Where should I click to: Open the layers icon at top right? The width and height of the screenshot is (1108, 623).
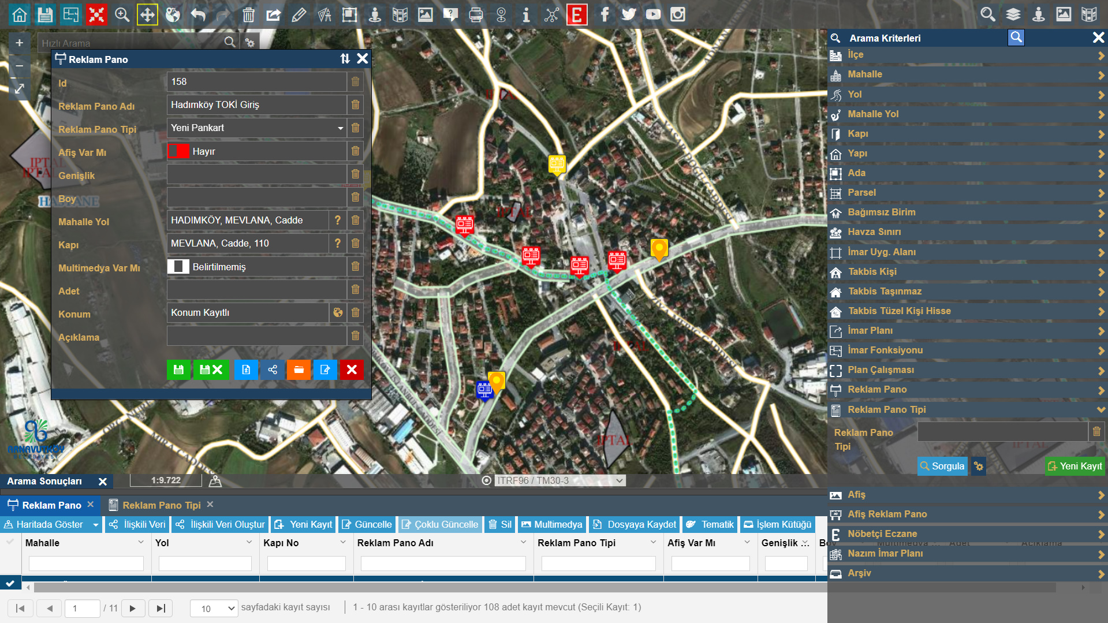click(x=1013, y=14)
